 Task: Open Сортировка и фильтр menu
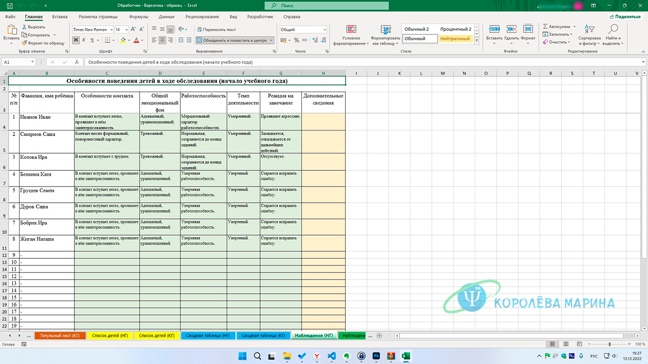[x=589, y=35]
